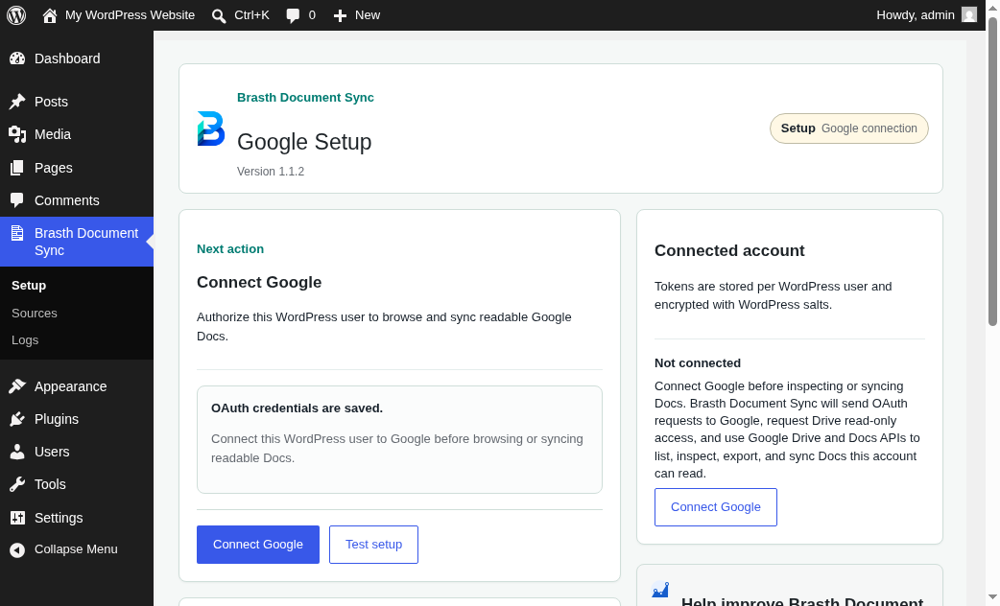Click the My WordPress Website link
This screenshot has width=1000, height=606.
pyautogui.click(x=131, y=15)
